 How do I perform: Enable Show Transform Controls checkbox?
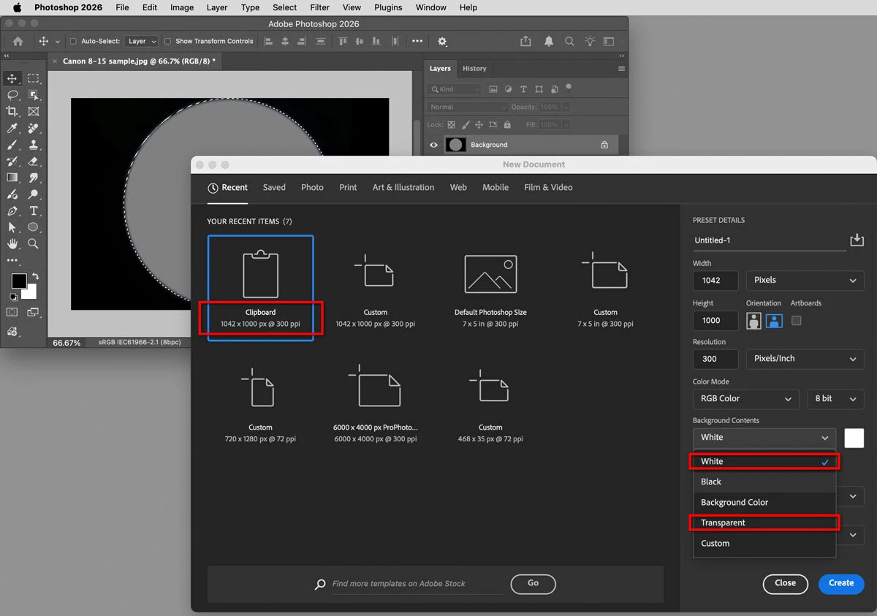[x=167, y=42]
